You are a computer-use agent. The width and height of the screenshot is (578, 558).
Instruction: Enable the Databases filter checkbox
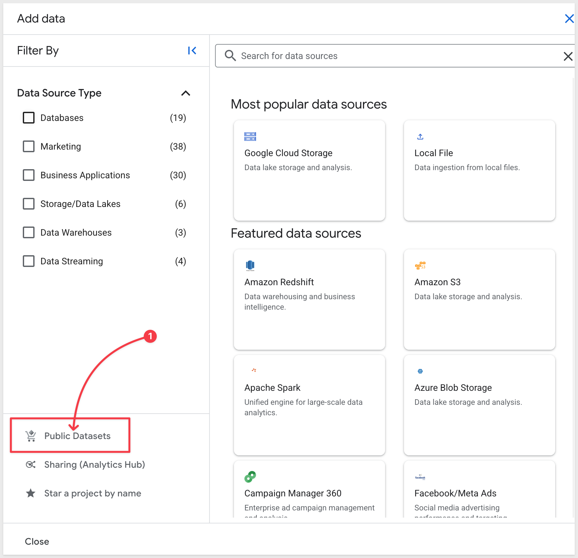point(29,118)
